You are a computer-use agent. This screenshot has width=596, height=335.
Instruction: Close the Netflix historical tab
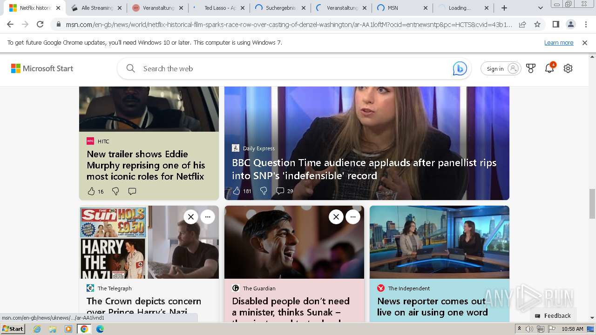(58, 8)
